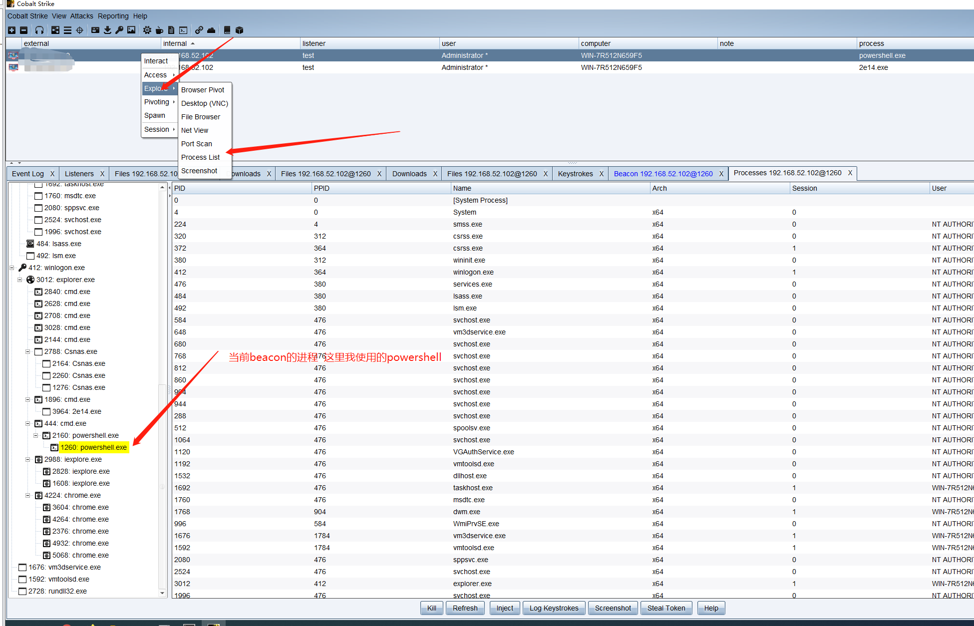
Task: Click the sort arrow on internal column header
Action: [193, 43]
